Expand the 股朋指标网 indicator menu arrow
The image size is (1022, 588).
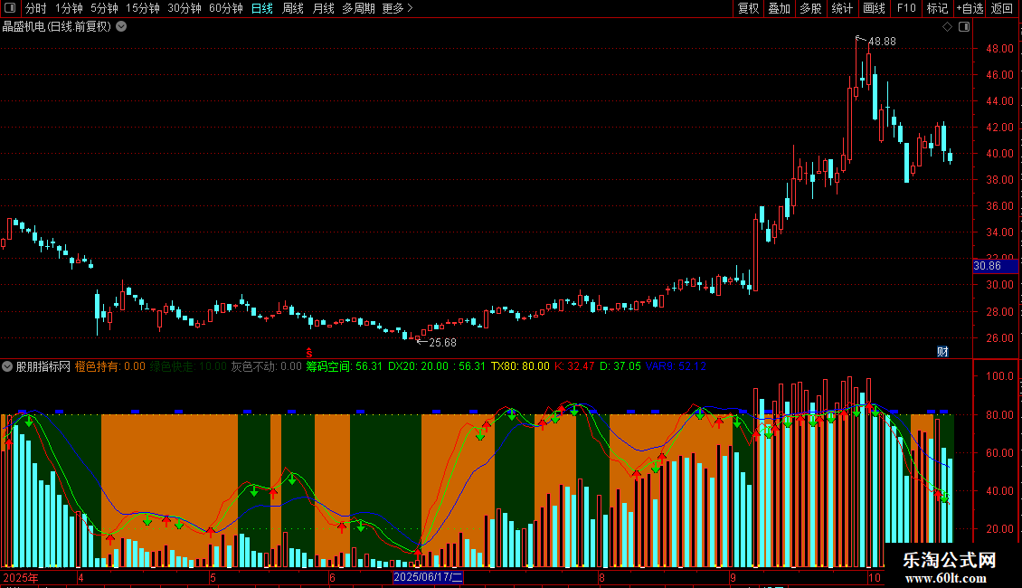tap(7, 366)
